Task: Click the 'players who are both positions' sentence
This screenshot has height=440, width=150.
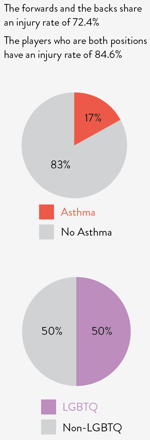Action: click(x=75, y=48)
